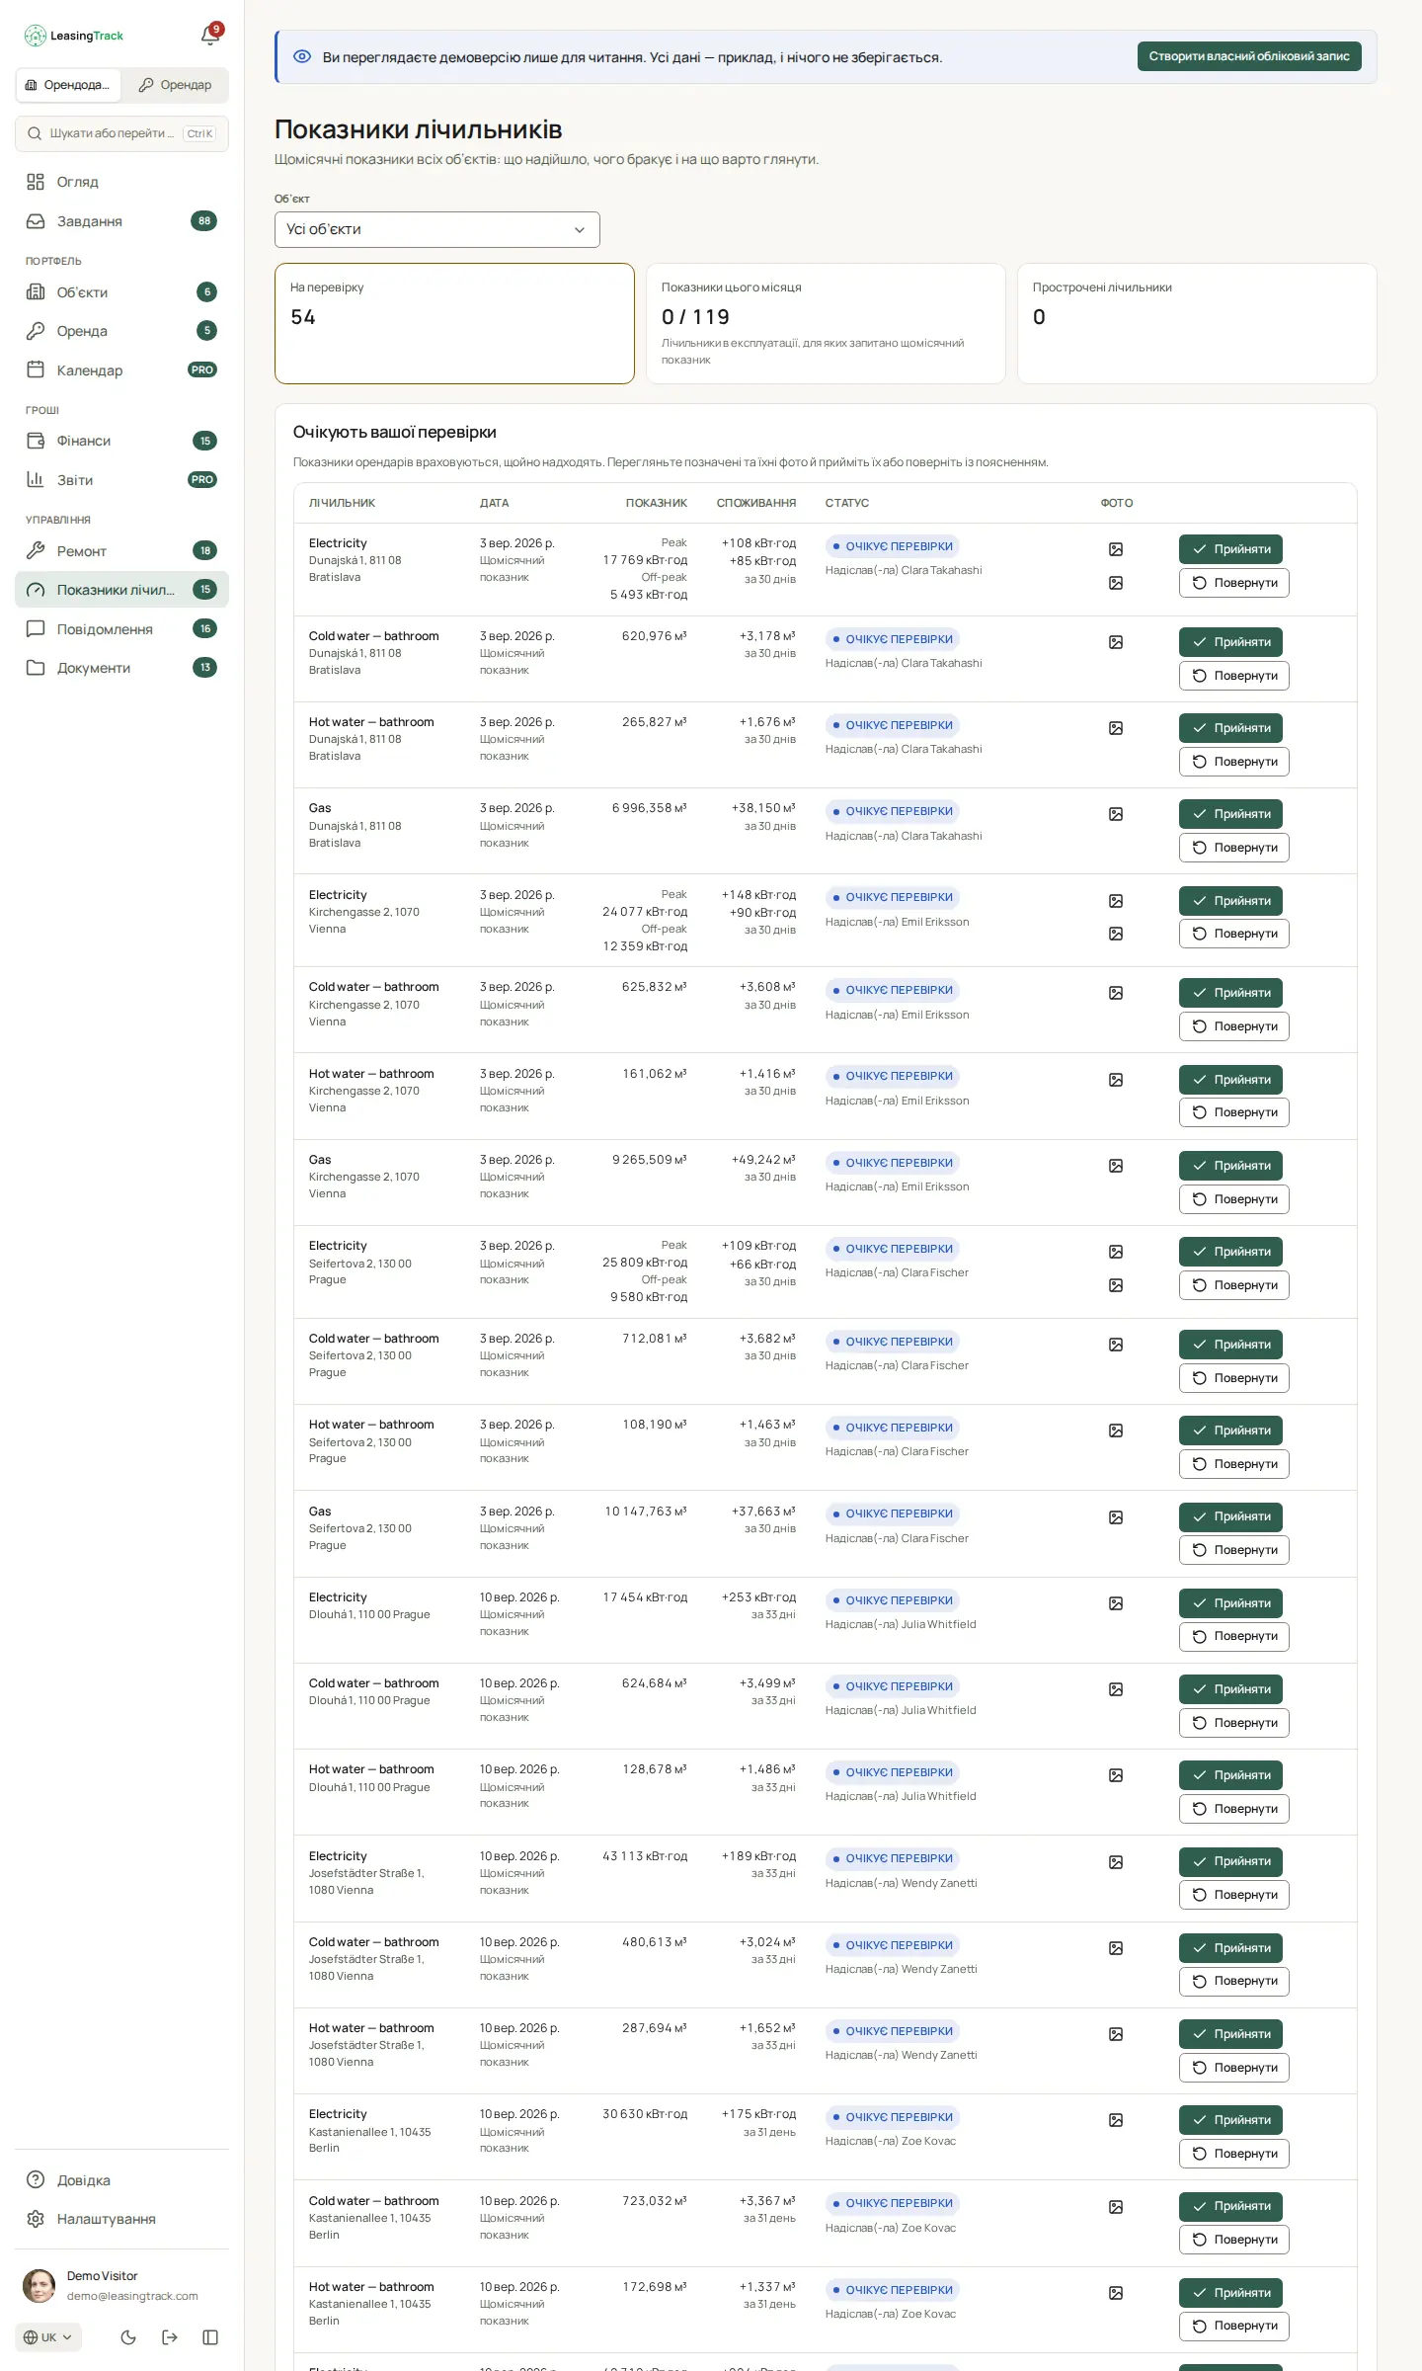Select the На перевірку card
This screenshot has height=2371, width=1422.
(x=454, y=323)
